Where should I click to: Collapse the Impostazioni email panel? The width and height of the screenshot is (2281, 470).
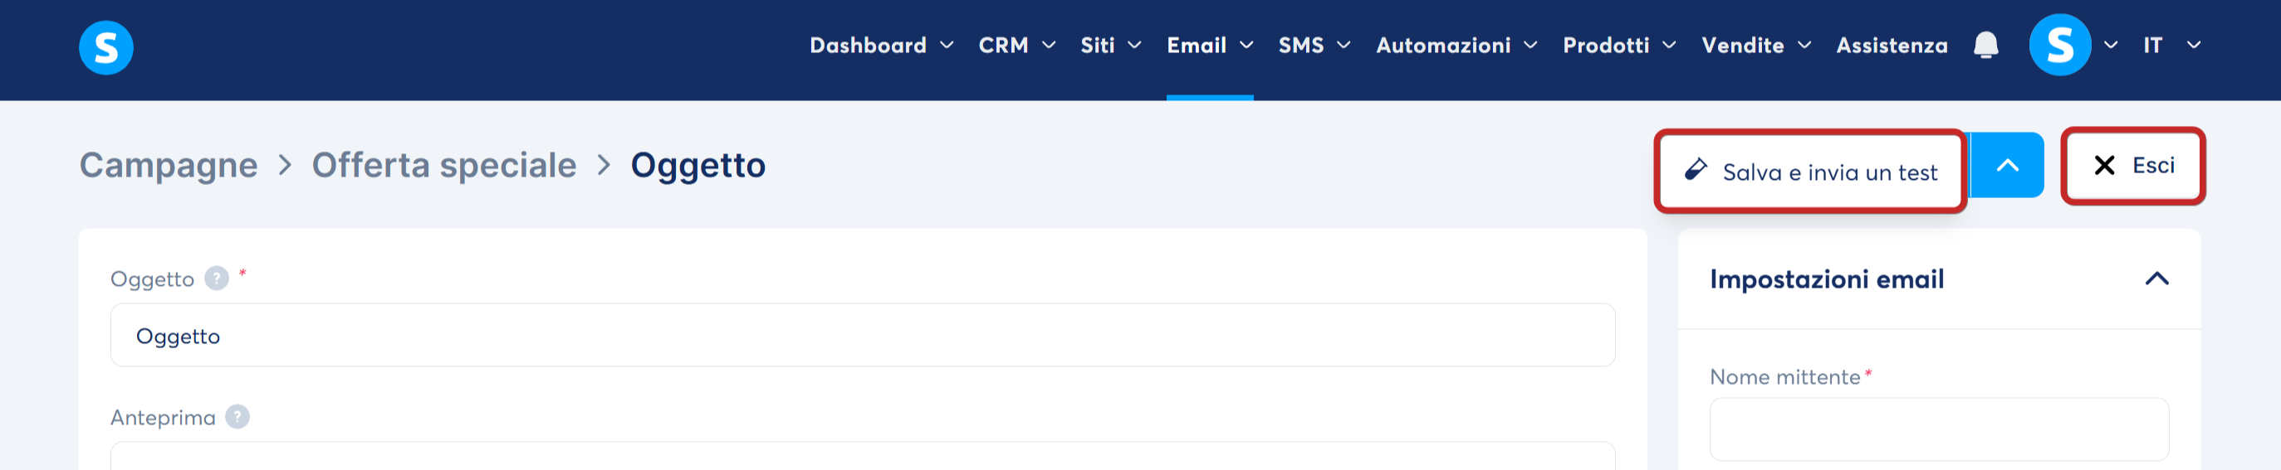coord(2156,279)
